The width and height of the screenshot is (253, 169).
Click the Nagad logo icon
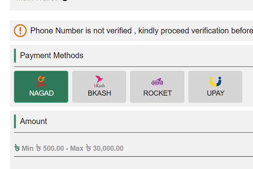coord(41,80)
